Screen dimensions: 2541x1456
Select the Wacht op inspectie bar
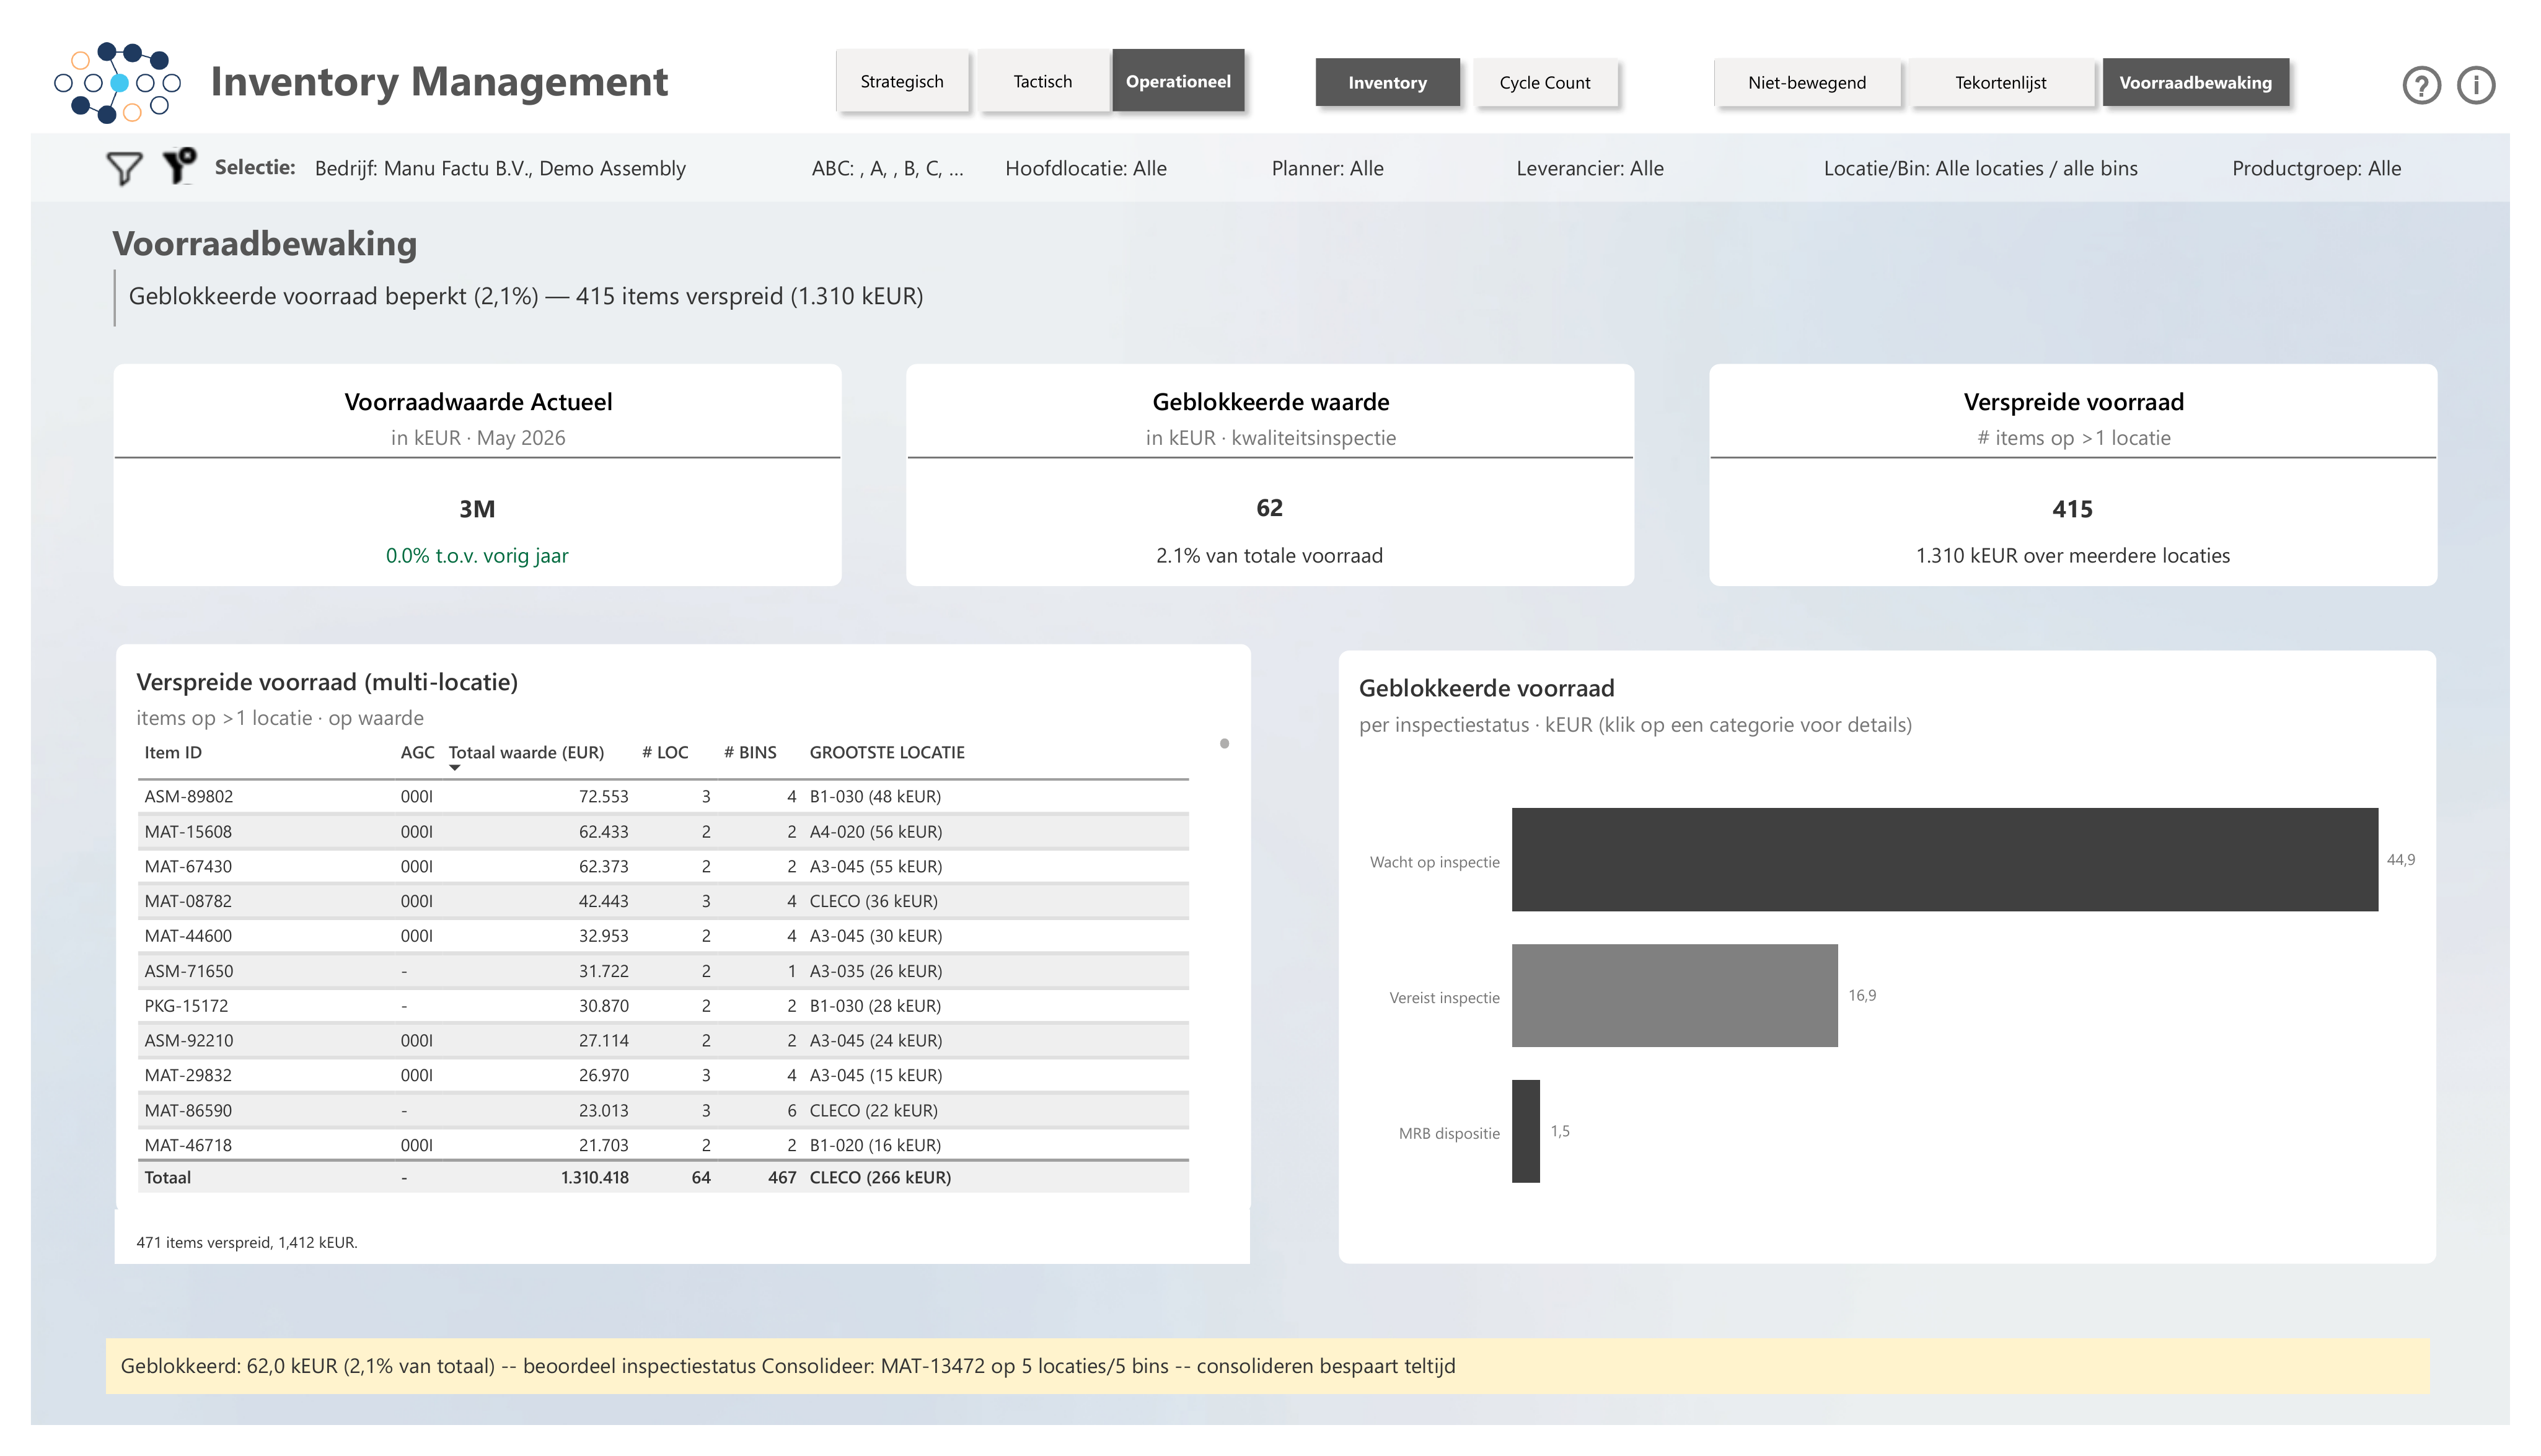tap(1944, 859)
